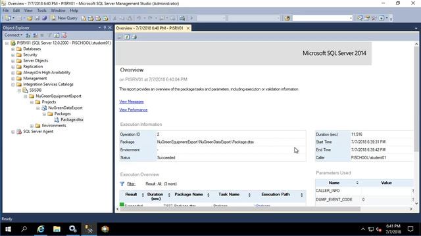Click the crossed wrench tools icon in main toolbar
The width and height of the screenshot is (421, 236).
[374, 18]
